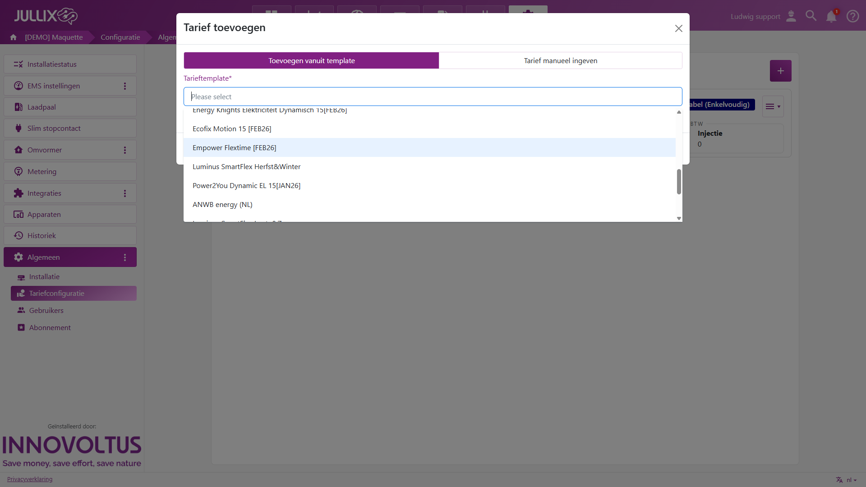Open the Privacyverklaring link

[x=30, y=479]
